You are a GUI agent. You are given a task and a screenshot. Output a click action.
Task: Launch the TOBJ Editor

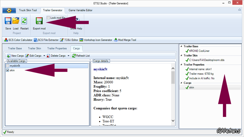(x=69, y=40)
